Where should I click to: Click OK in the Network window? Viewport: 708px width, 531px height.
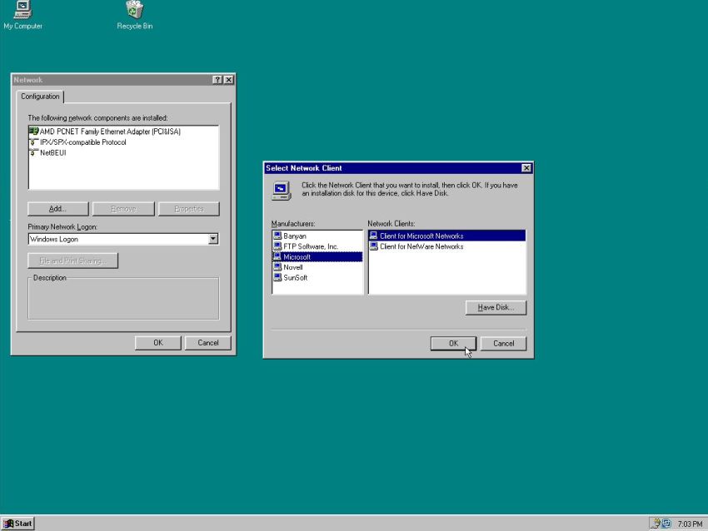(158, 343)
